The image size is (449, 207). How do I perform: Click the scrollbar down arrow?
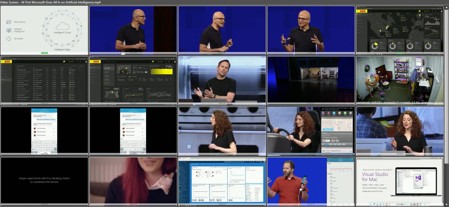447,205
